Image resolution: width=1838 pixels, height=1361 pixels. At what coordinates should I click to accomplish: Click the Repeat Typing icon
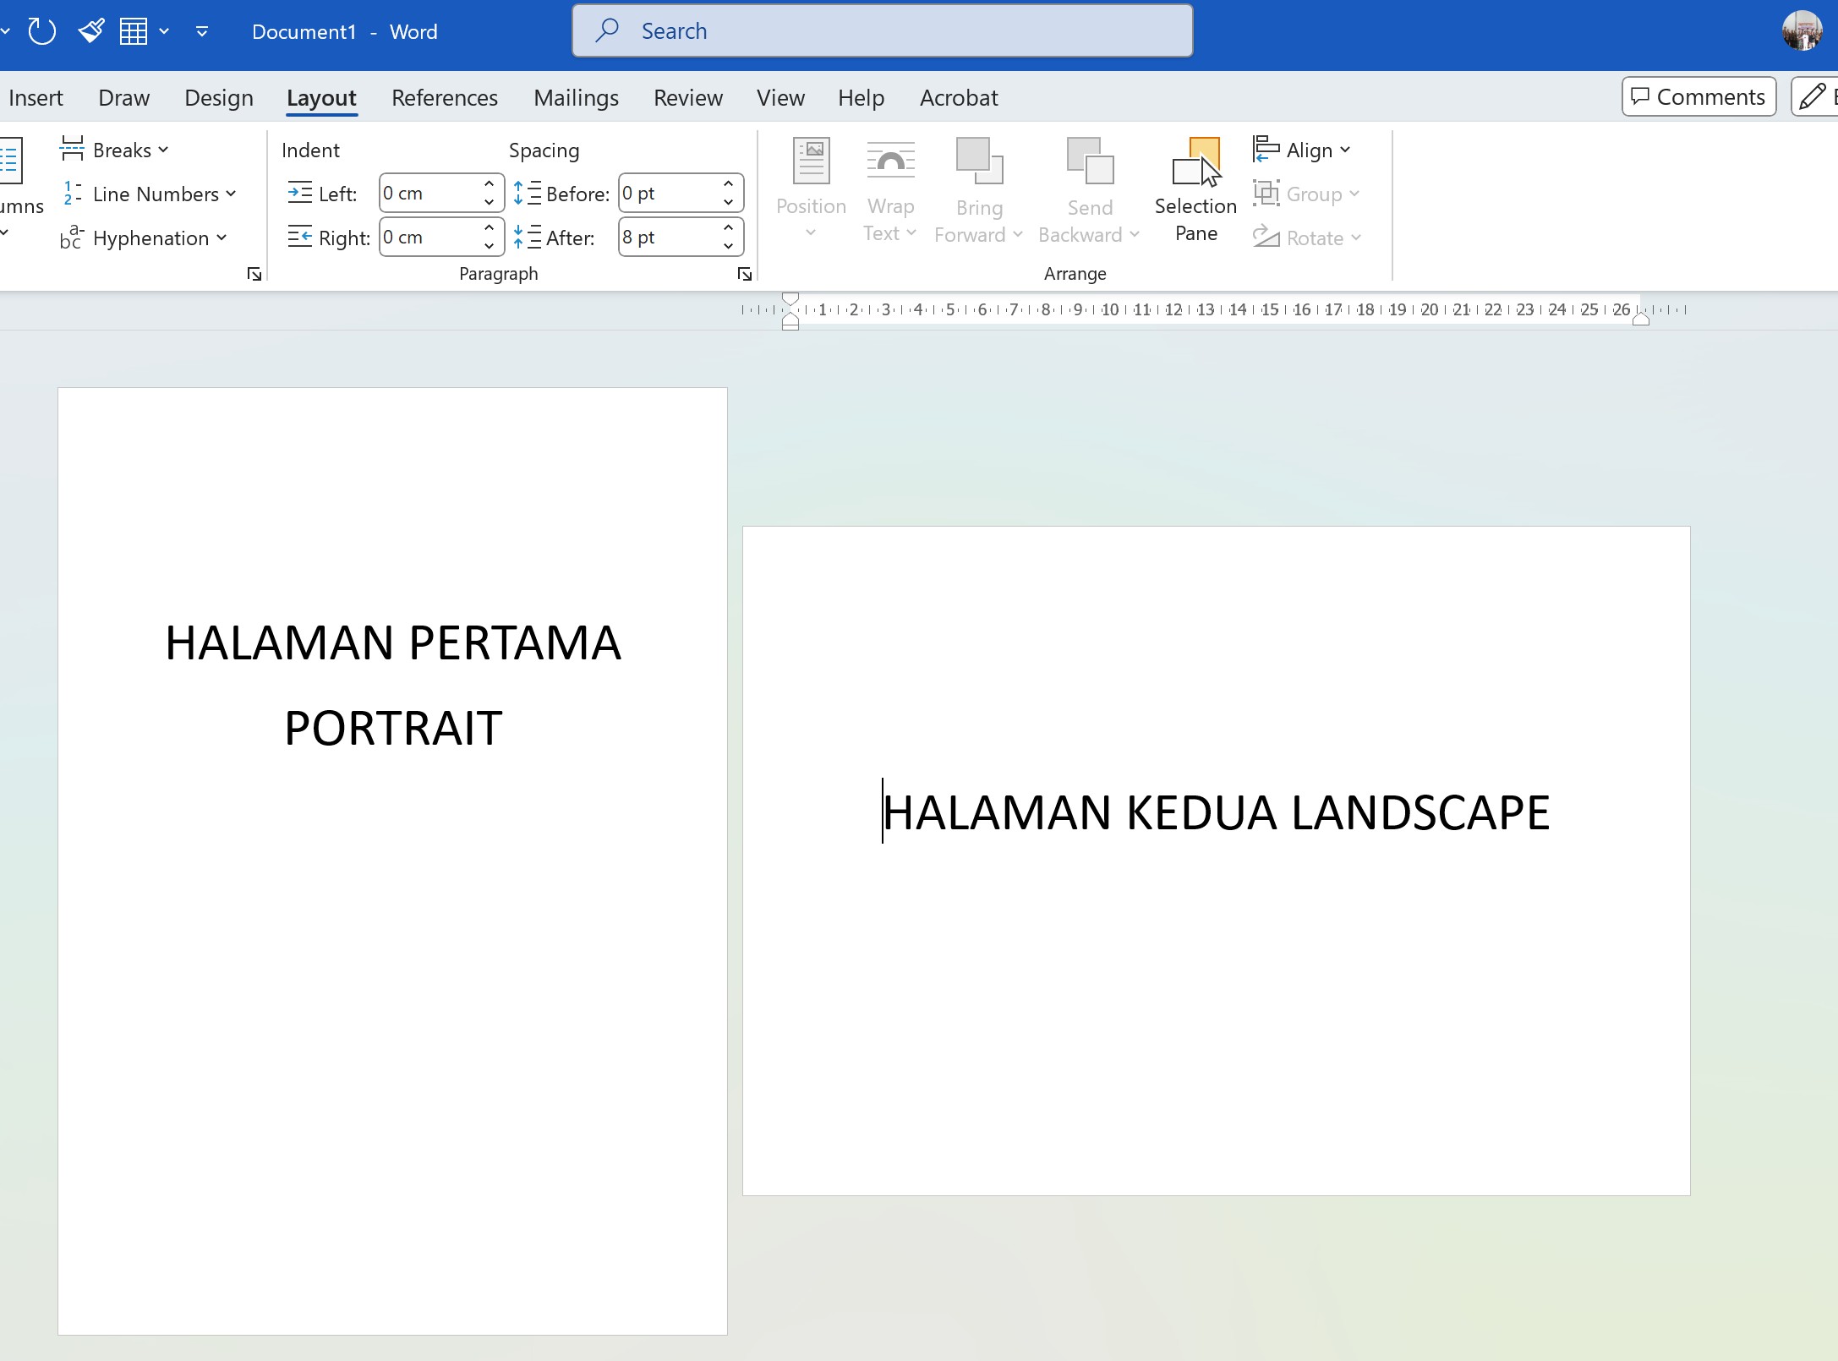(41, 30)
